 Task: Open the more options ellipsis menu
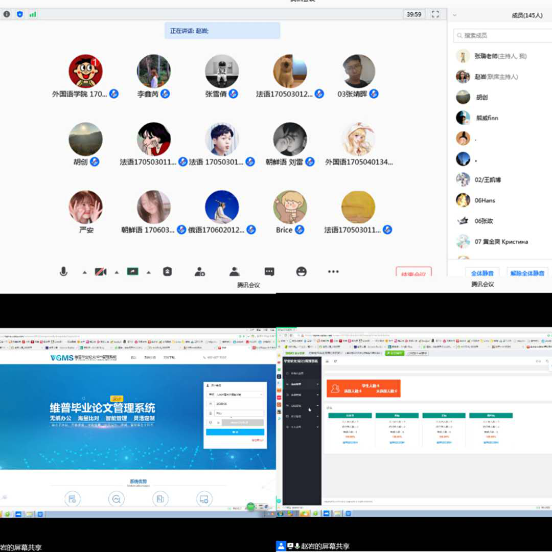tap(333, 272)
